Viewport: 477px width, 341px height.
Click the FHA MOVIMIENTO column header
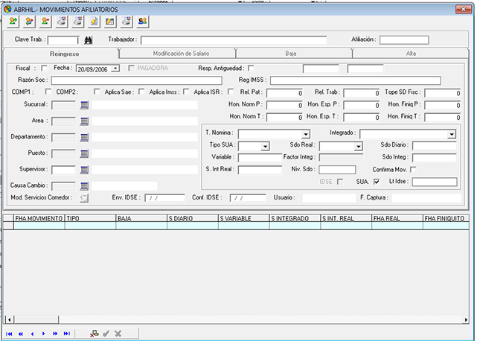(38, 220)
